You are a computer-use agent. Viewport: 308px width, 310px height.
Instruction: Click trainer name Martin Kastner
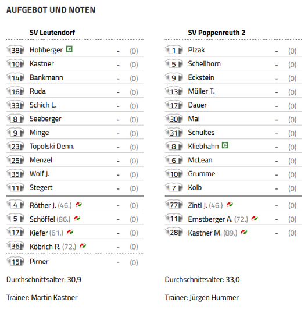click(54, 298)
